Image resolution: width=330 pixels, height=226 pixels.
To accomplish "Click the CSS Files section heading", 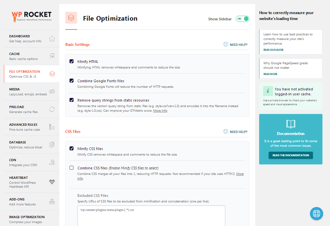I will [x=73, y=132].
